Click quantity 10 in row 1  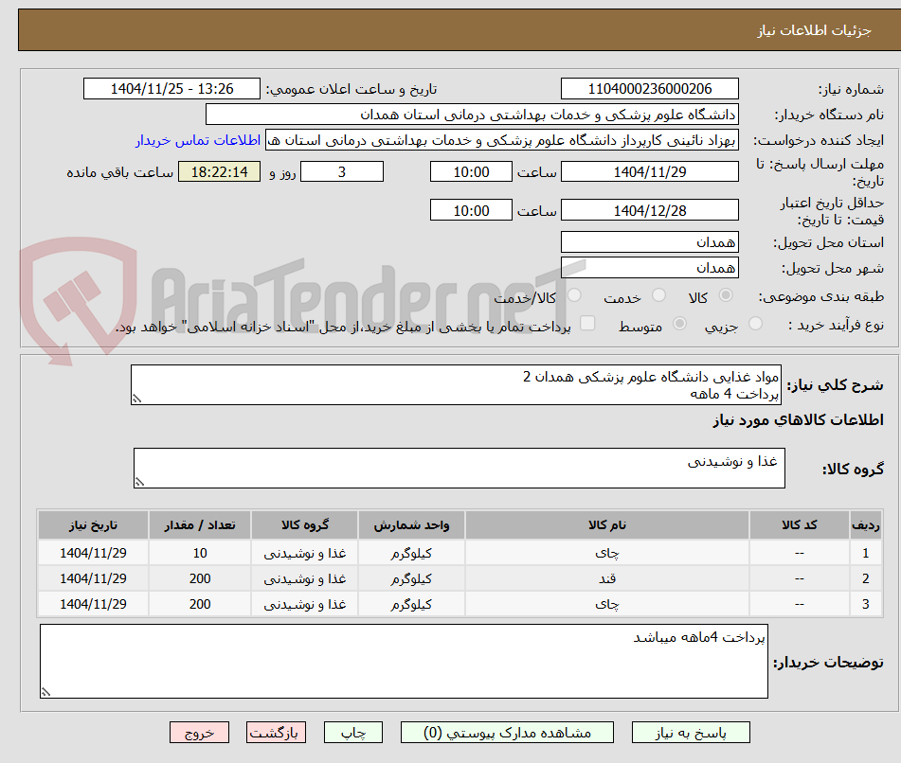[200, 553]
